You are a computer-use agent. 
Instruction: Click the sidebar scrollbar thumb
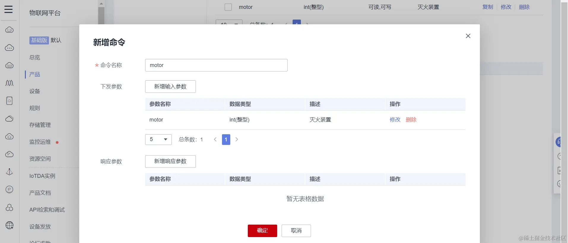[x=101, y=15]
